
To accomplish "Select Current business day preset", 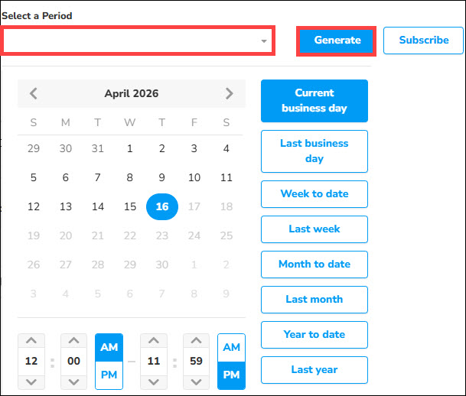I will pyautogui.click(x=314, y=101).
